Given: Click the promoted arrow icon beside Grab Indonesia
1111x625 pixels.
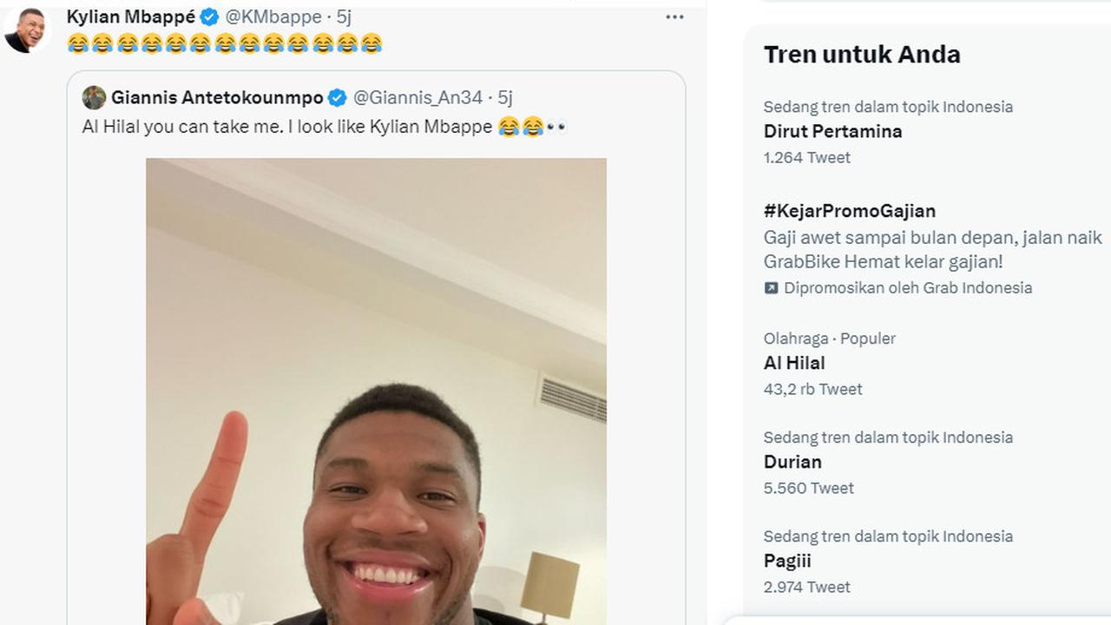Looking at the screenshot, I should (771, 287).
